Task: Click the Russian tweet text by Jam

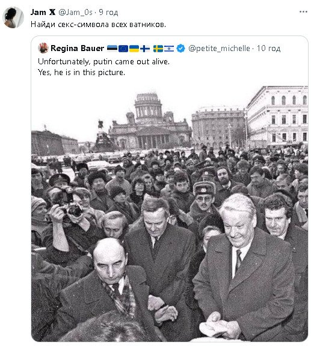Action: coord(98,24)
